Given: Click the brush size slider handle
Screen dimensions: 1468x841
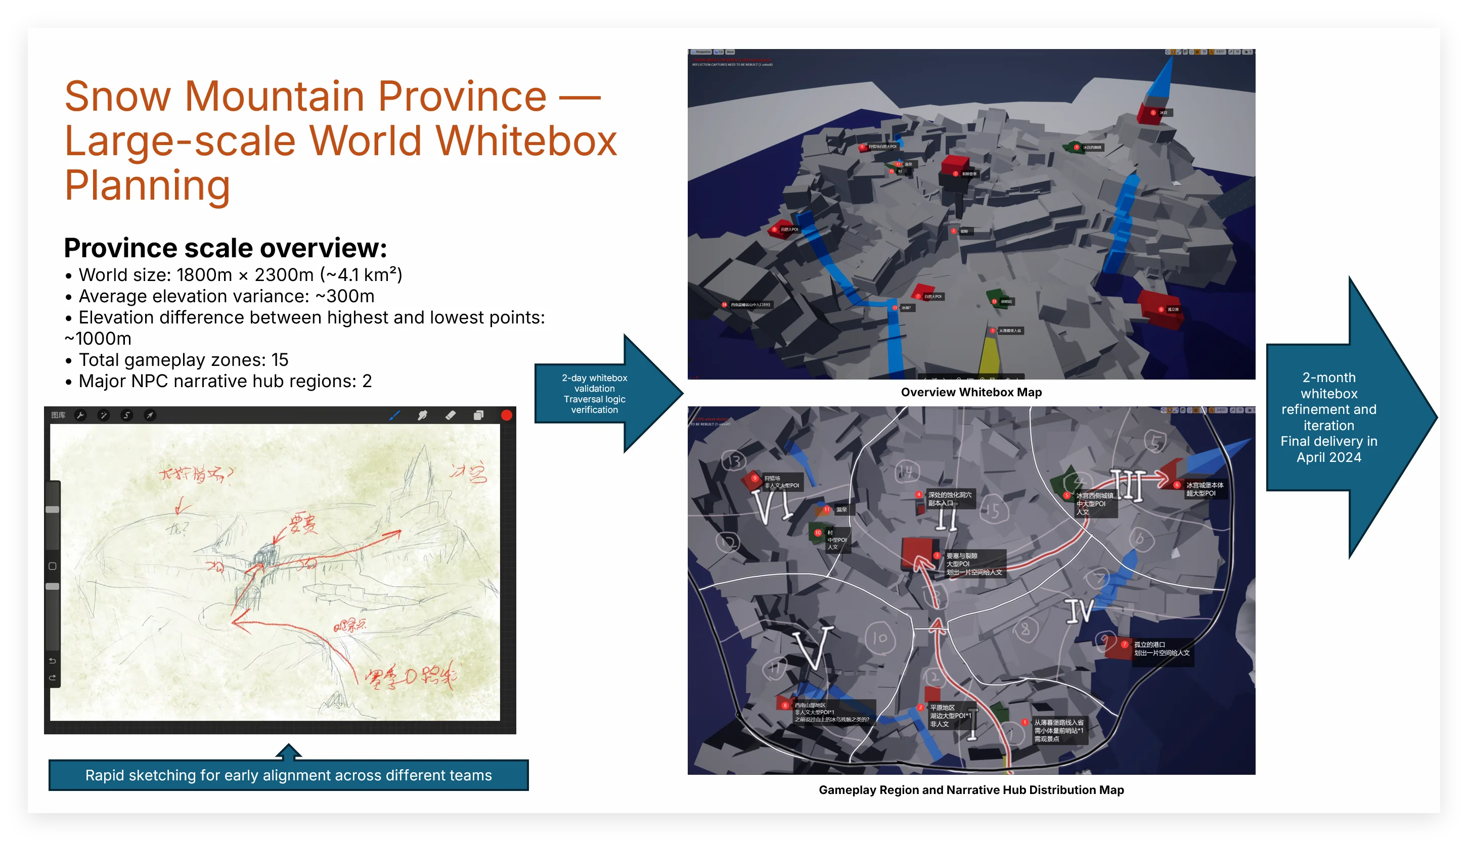Looking at the screenshot, I should tap(52, 509).
